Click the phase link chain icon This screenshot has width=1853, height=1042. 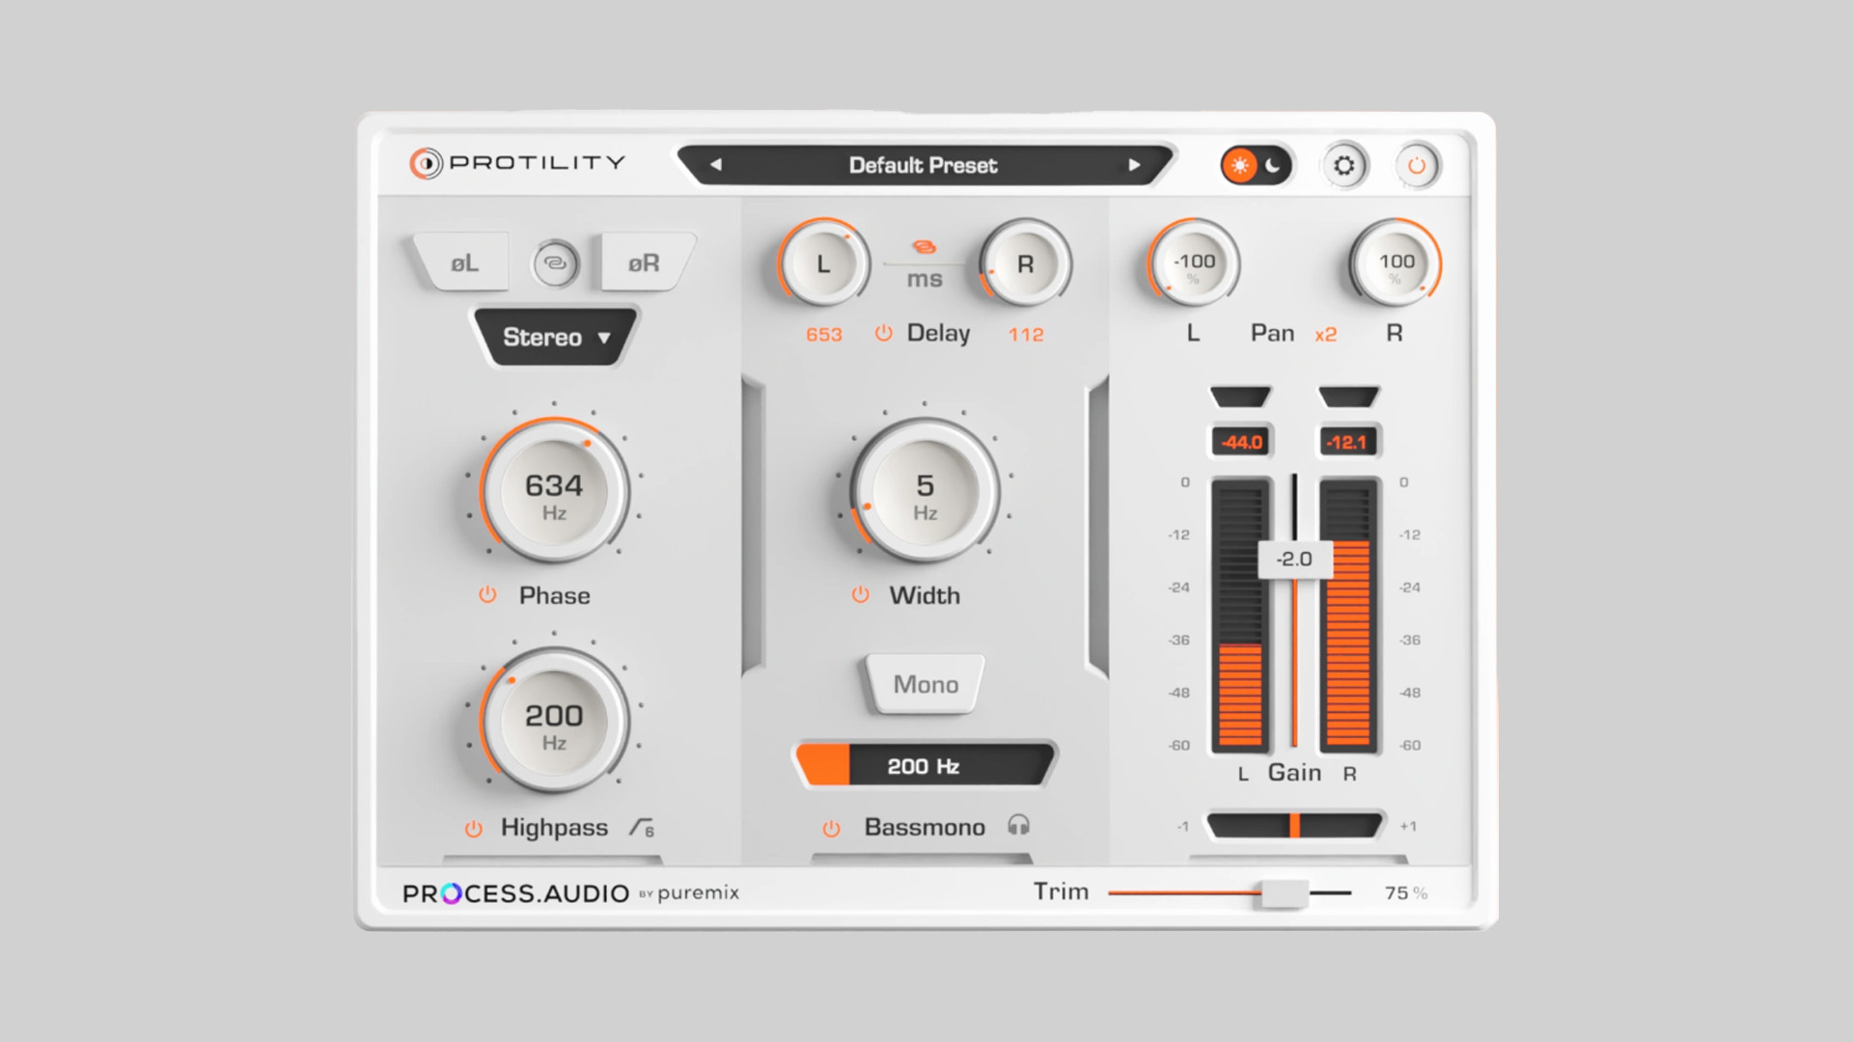coord(555,262)
